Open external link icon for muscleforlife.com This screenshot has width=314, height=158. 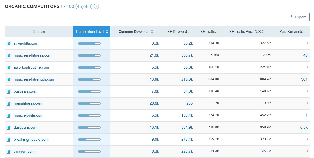(9, 115)
